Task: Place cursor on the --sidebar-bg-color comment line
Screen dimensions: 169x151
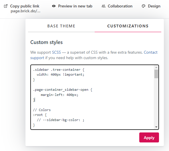Action: (60, 120)
